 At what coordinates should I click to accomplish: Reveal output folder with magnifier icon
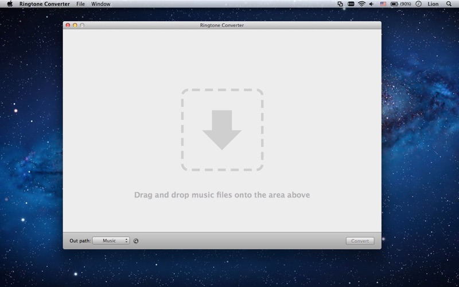pyautogui.click(x=136, y=241)
